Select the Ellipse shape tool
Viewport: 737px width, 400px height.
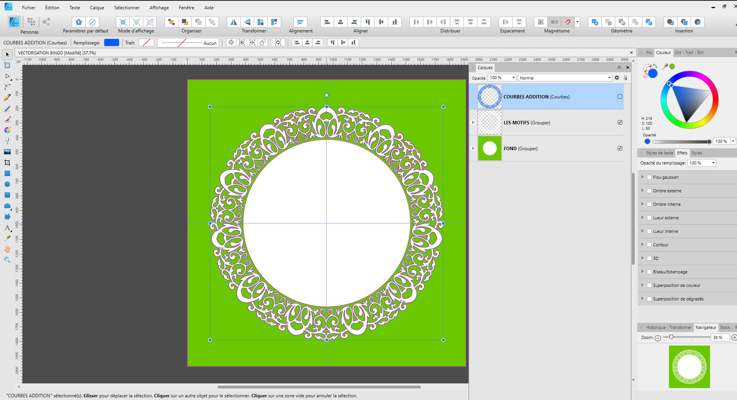pyautogui.click(x=7, y=184)
